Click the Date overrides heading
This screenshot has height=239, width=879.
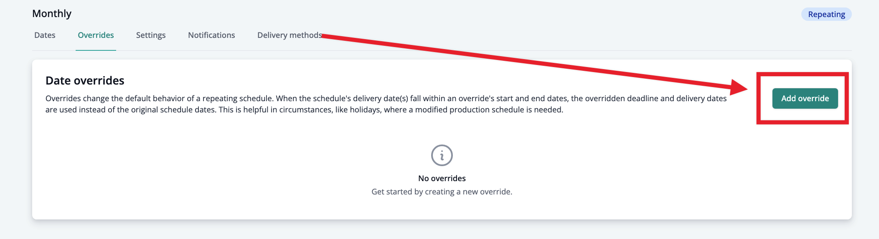pyautogui.click(x=85, y=80)
